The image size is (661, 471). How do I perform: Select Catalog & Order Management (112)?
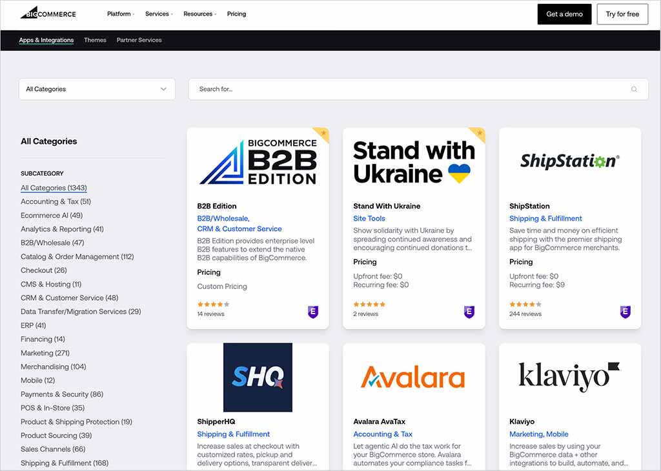coord(77,257)
